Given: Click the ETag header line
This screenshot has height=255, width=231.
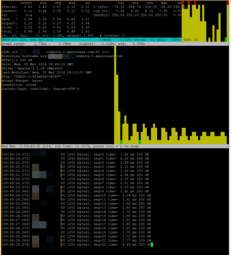Looking at the screenshot, I should [x=31, y=76].
